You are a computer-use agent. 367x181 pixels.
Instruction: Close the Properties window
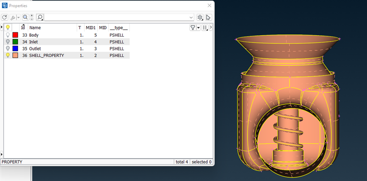pos(210,5)
